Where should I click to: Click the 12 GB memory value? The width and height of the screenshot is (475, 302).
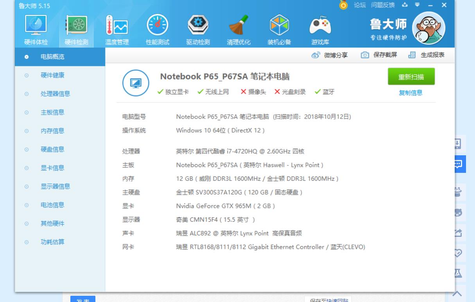(x=257, y=179)
